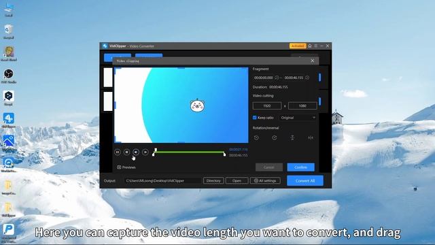Click the Activated badge
Viewport: 435px width, 245px height.
[298, 46]
